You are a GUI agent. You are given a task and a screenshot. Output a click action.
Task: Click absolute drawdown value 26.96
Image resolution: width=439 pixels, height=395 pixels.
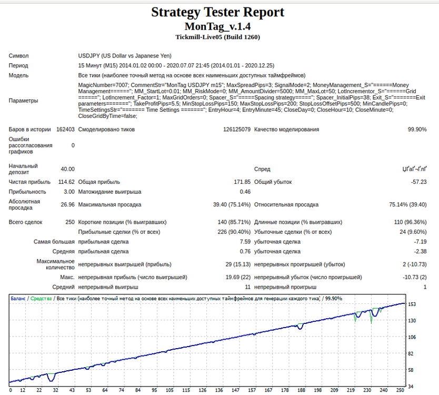click(x=68, y=205)
